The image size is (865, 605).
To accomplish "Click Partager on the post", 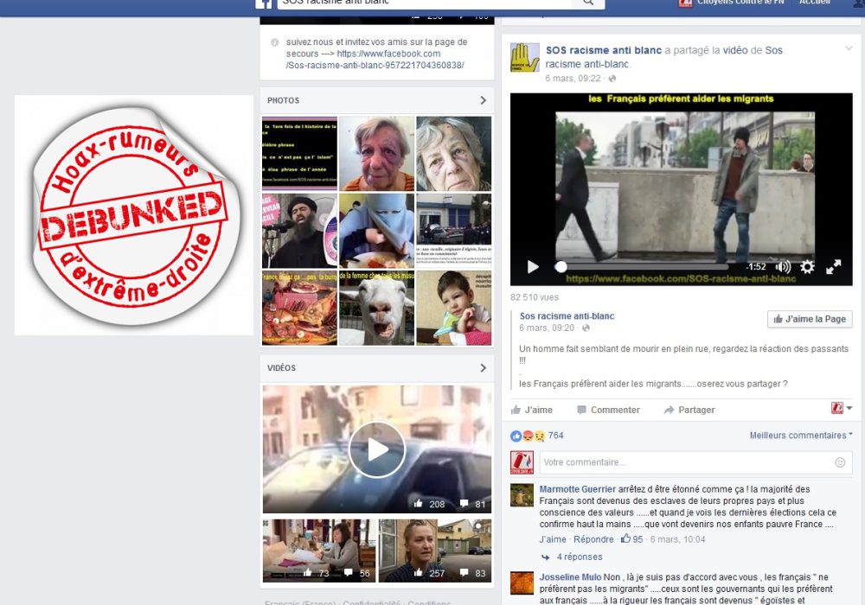I will pyautogui.click(x=689, y=410).
